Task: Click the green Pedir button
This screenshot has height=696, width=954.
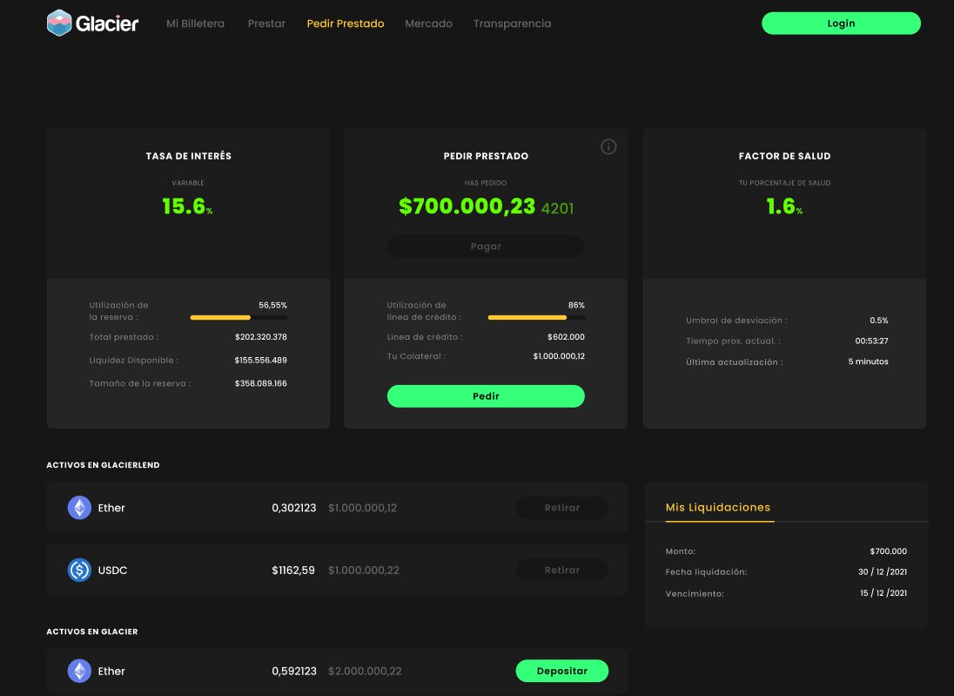Action: [486, 395]
